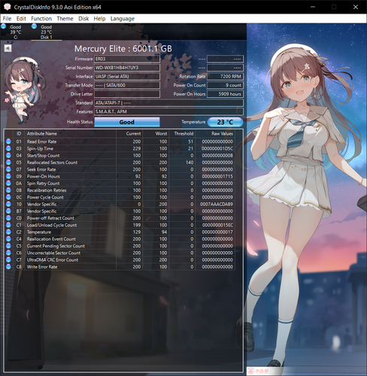Click the previous disk arrow icon
This screenshot has height=376, width=367.
coord(8,48)
